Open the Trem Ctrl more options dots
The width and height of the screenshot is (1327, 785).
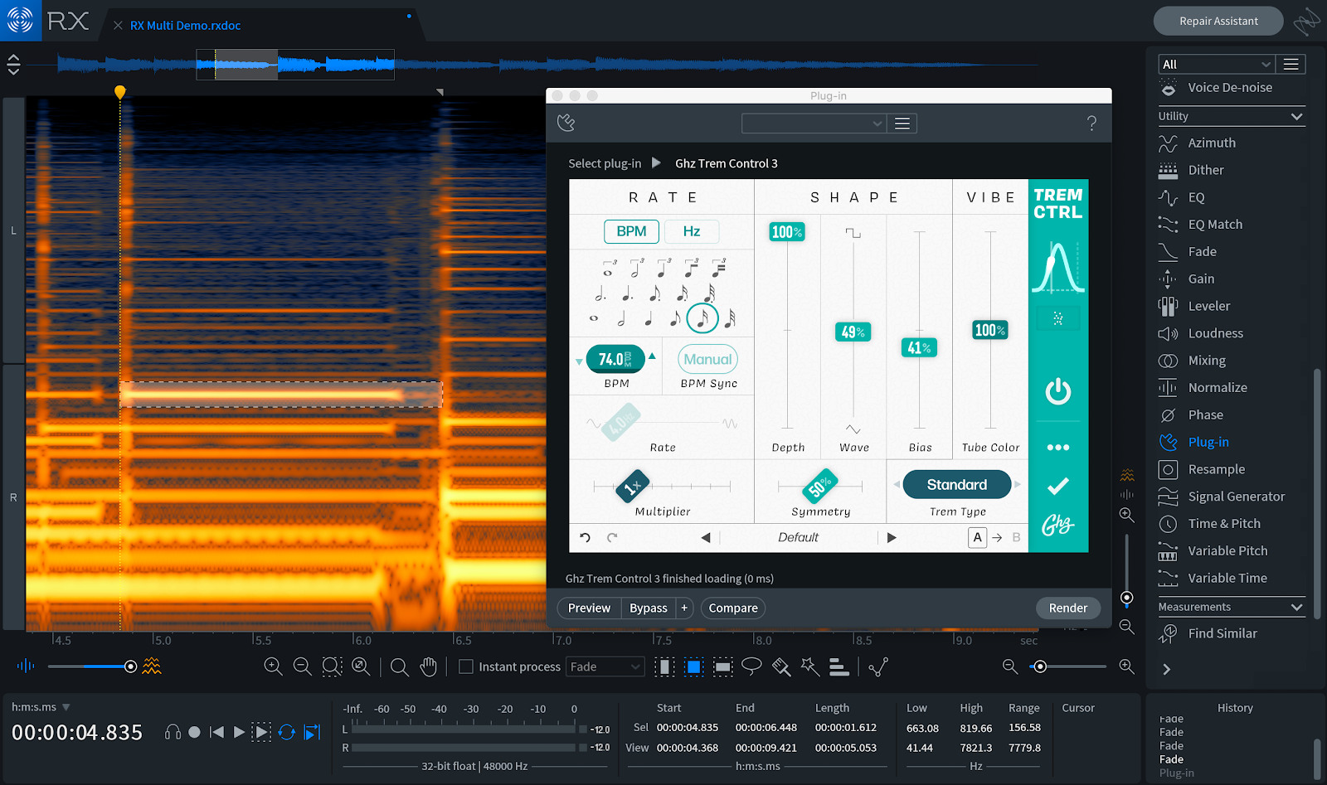click(1058, 448)
